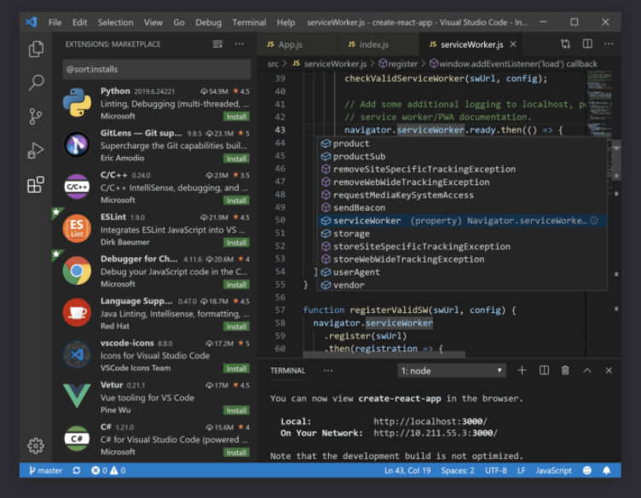Open the Explorer view in activity bar
Image resolution: width=641 pixels, height=498 pixels.
36,49
